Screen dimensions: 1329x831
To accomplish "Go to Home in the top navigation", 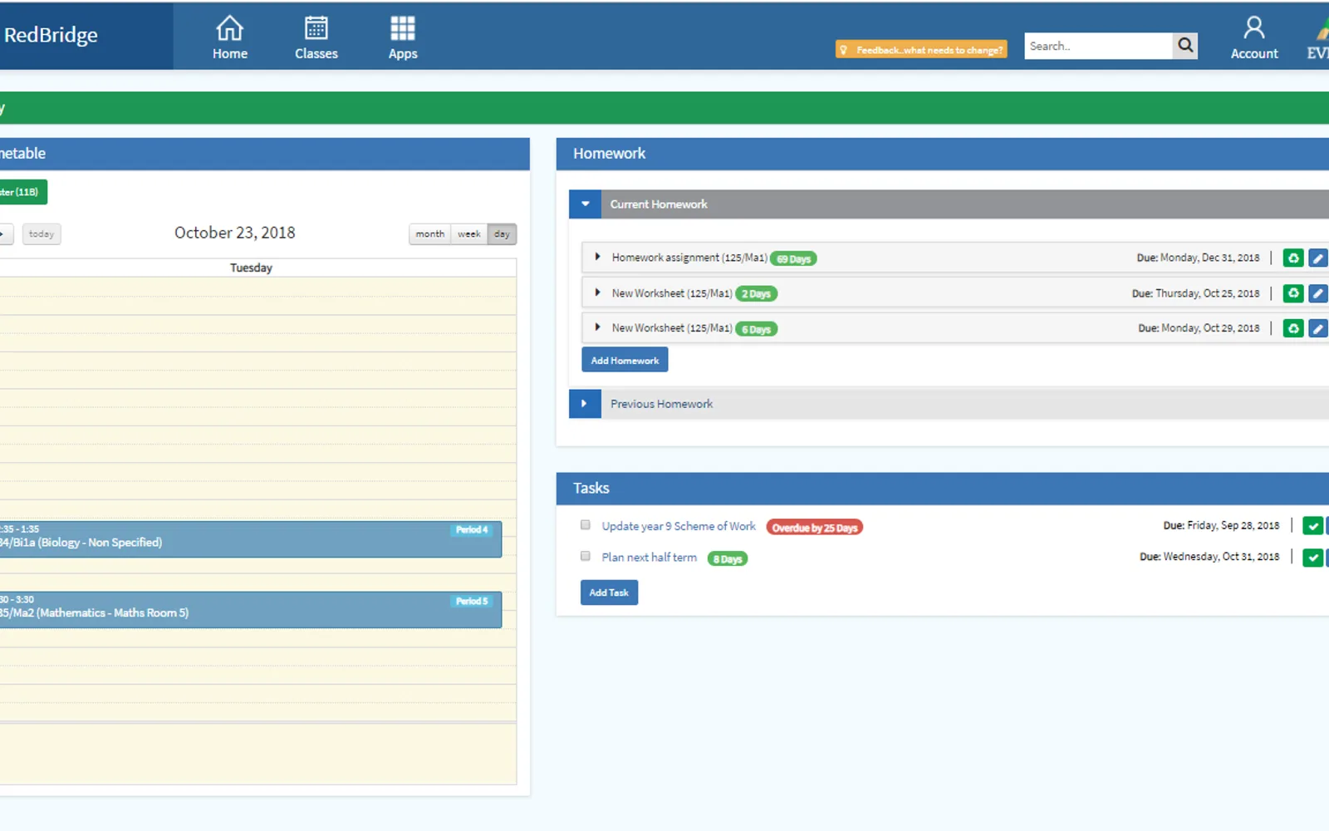I will click(x=230, y=37).
